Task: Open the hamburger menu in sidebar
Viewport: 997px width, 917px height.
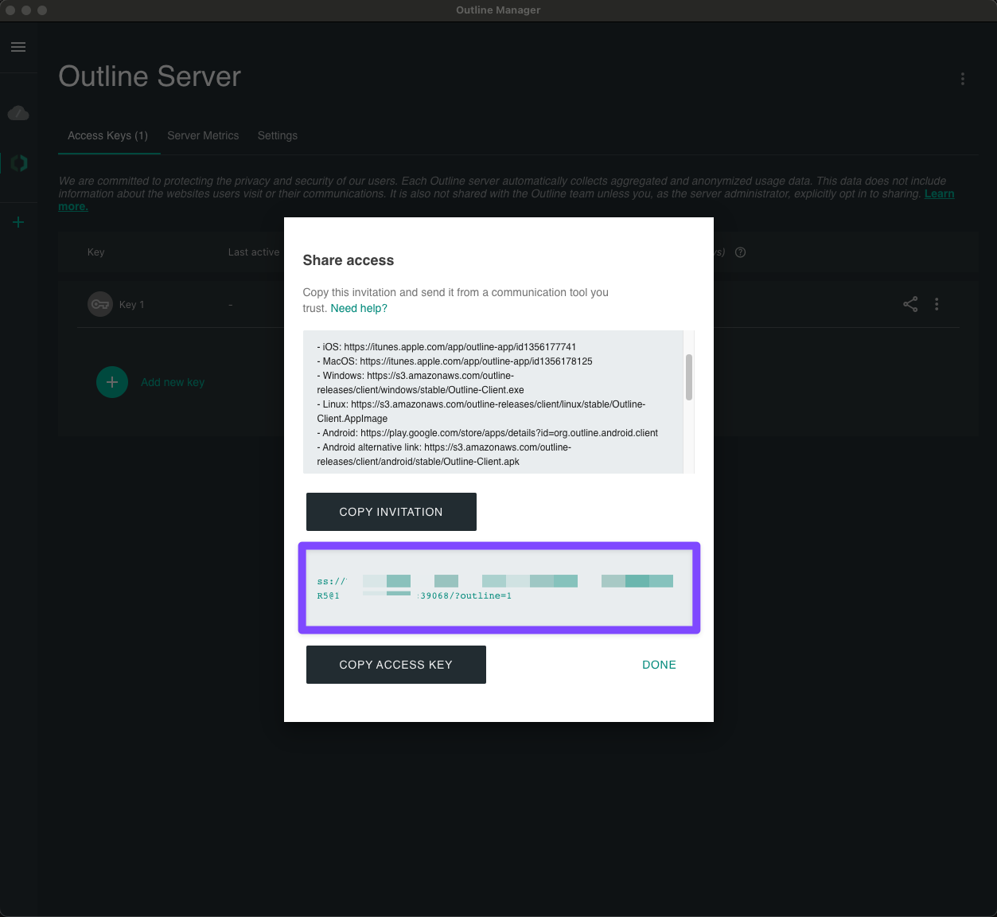Action: point(18,47)
